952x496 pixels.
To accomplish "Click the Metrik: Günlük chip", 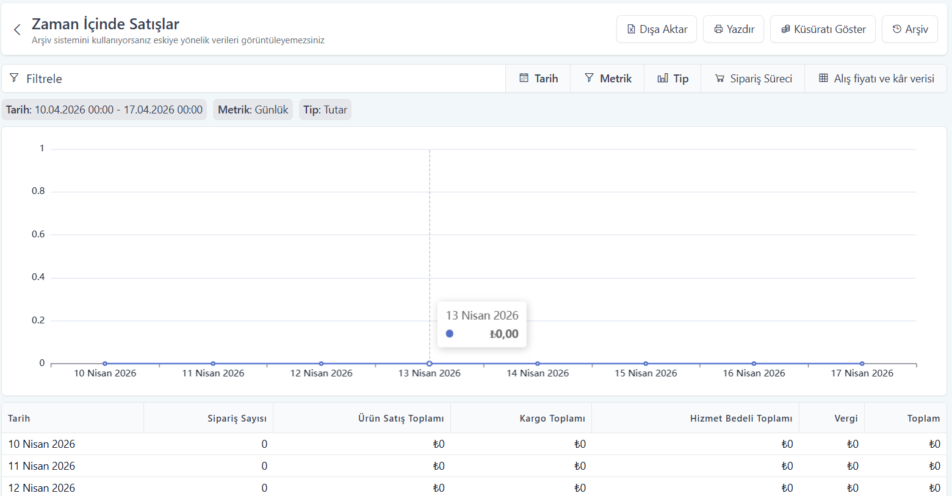I will click(253, 110).
